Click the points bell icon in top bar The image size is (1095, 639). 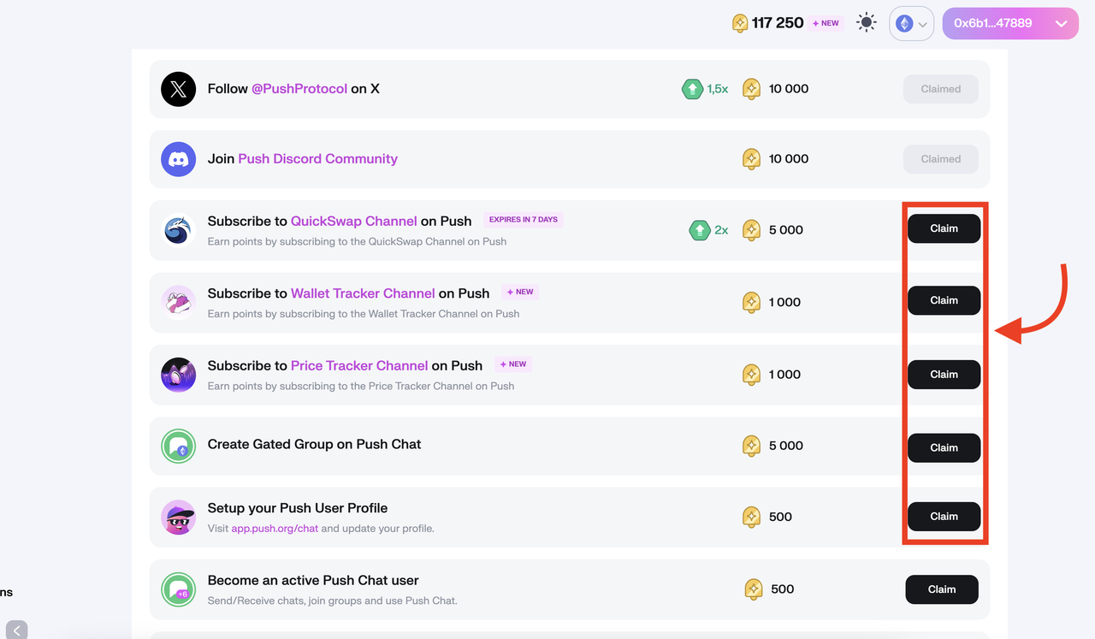click(x=740, y=23)
